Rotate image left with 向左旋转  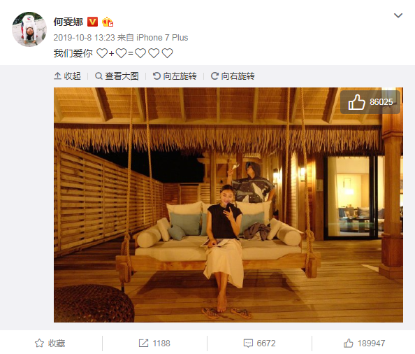click(x=175, y=76)
